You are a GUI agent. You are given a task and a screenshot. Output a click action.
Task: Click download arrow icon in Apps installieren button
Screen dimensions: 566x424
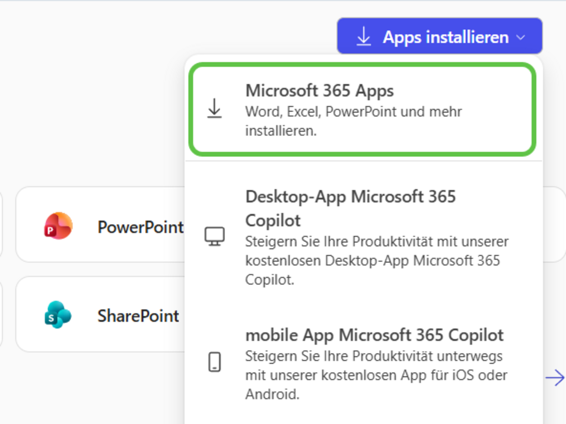364,36
